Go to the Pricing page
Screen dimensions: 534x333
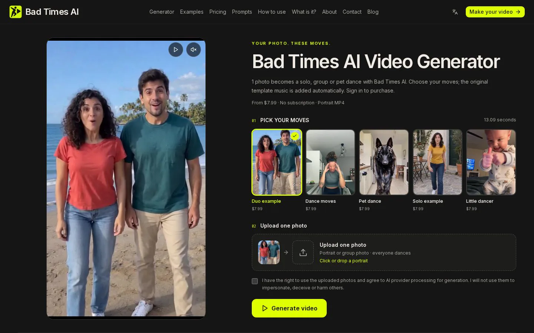click(218, 12)
